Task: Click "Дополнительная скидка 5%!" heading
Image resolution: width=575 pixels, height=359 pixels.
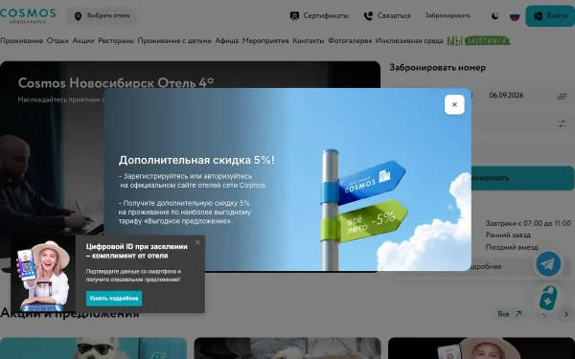Action: tap(196, 160)
